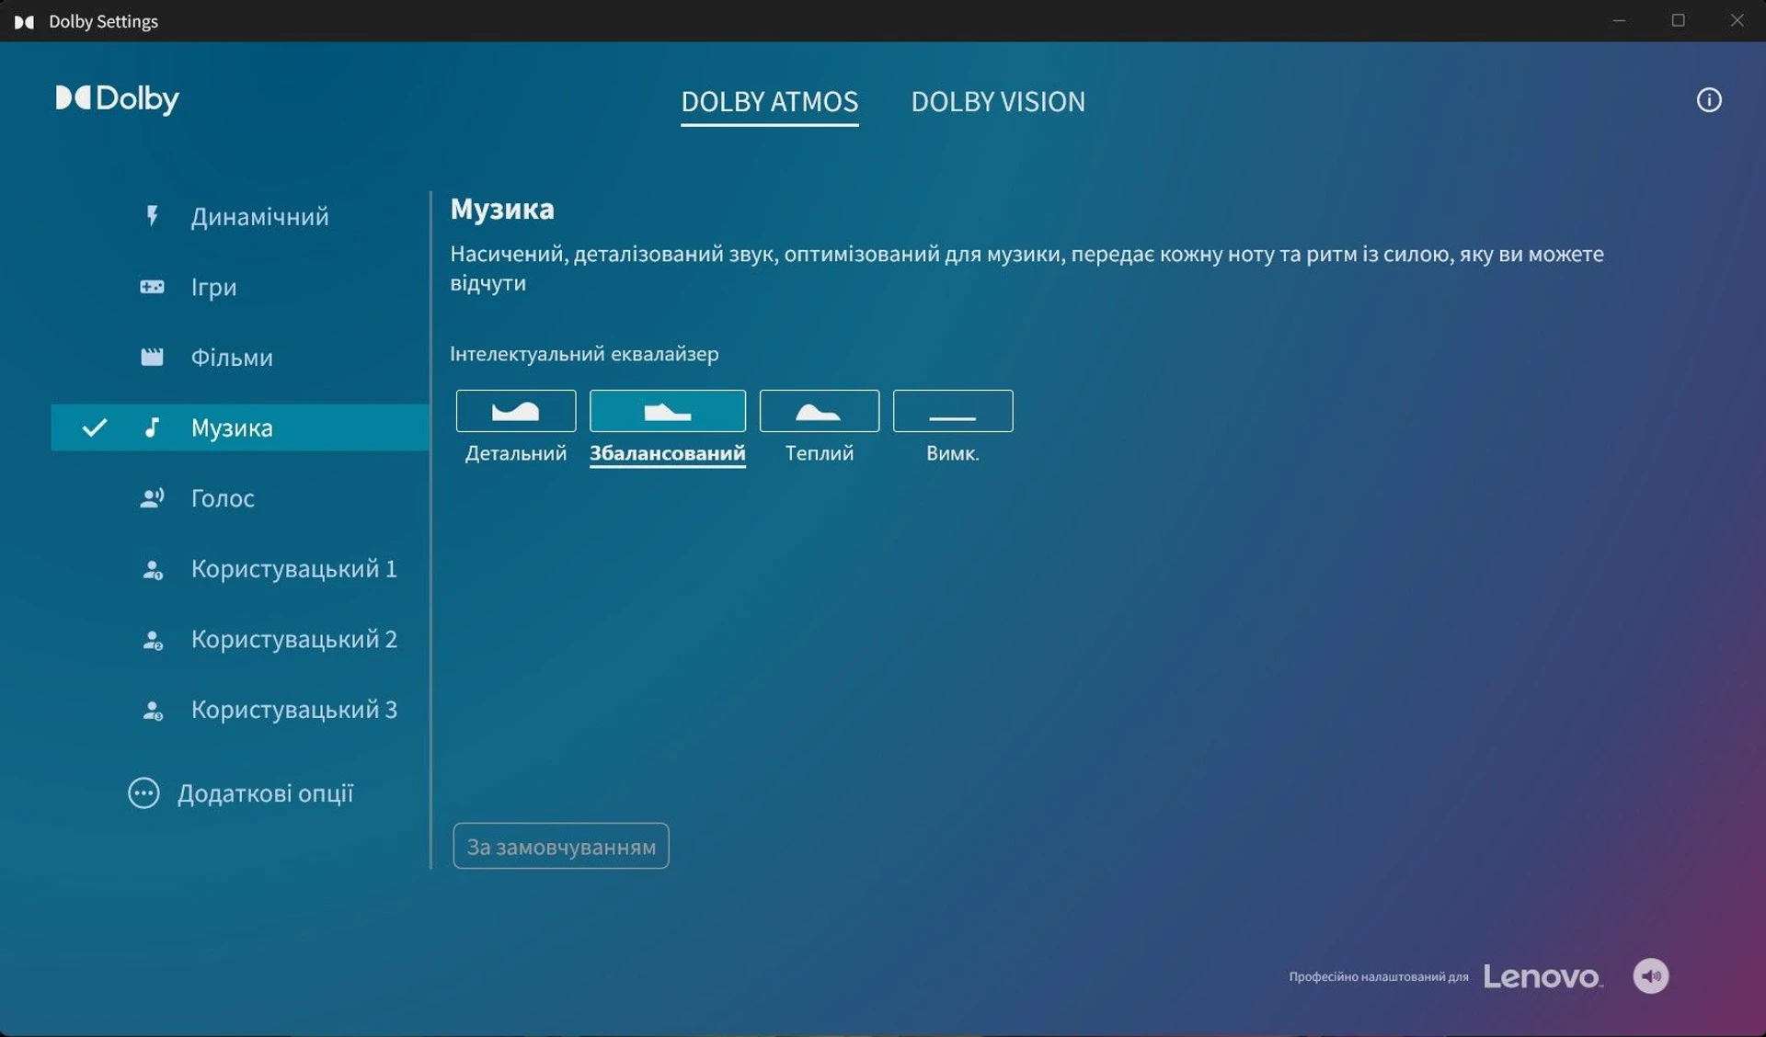Select Користувацький 2 profile label
Screen dimensions: 1766x1037
coord(294,639)
